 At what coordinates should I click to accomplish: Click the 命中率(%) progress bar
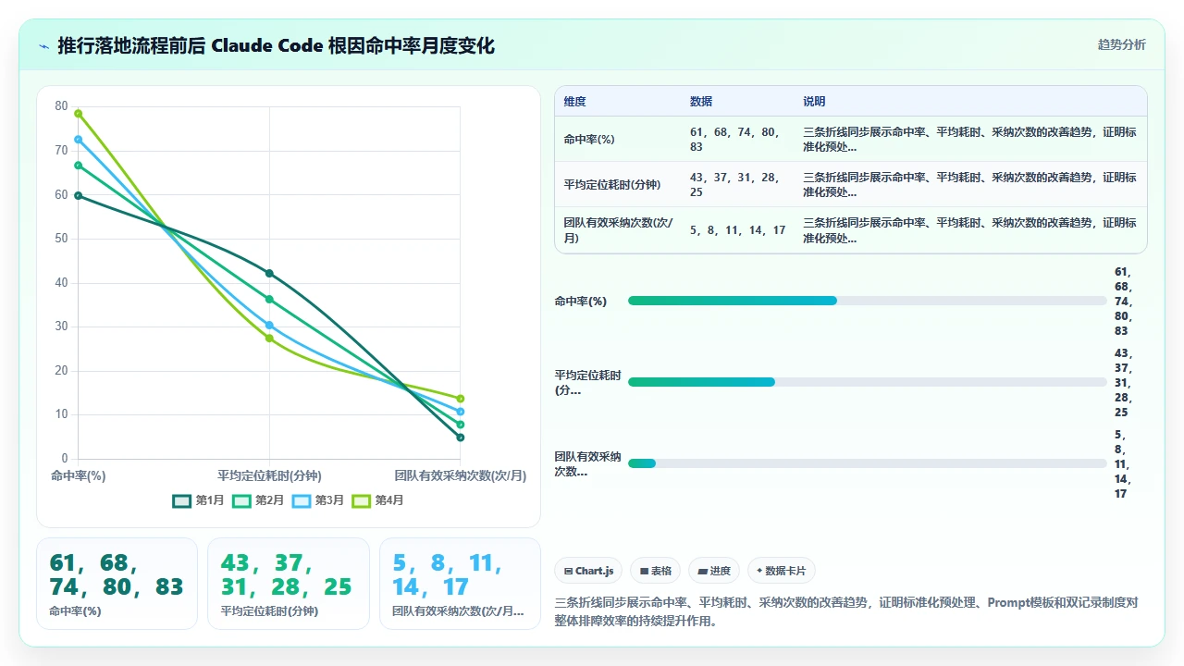point(867,301)
